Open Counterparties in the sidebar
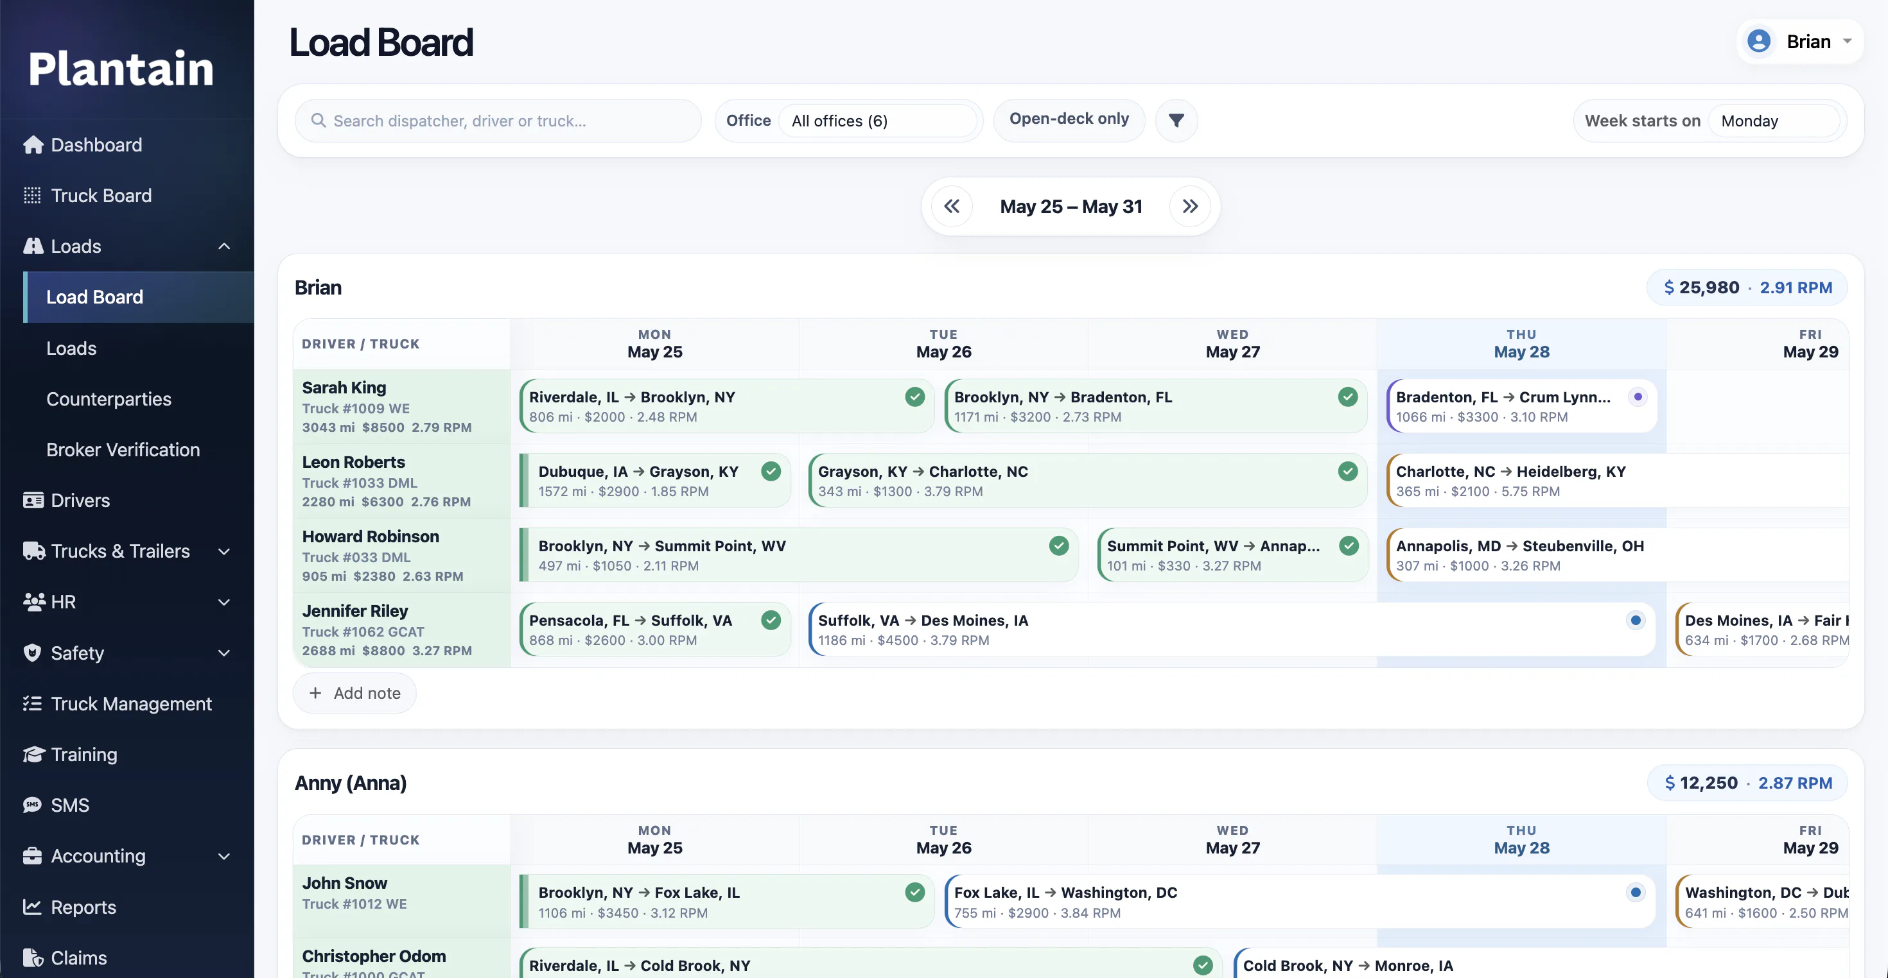Screen dimensions: 1888x978 click(x=109, y=399)
